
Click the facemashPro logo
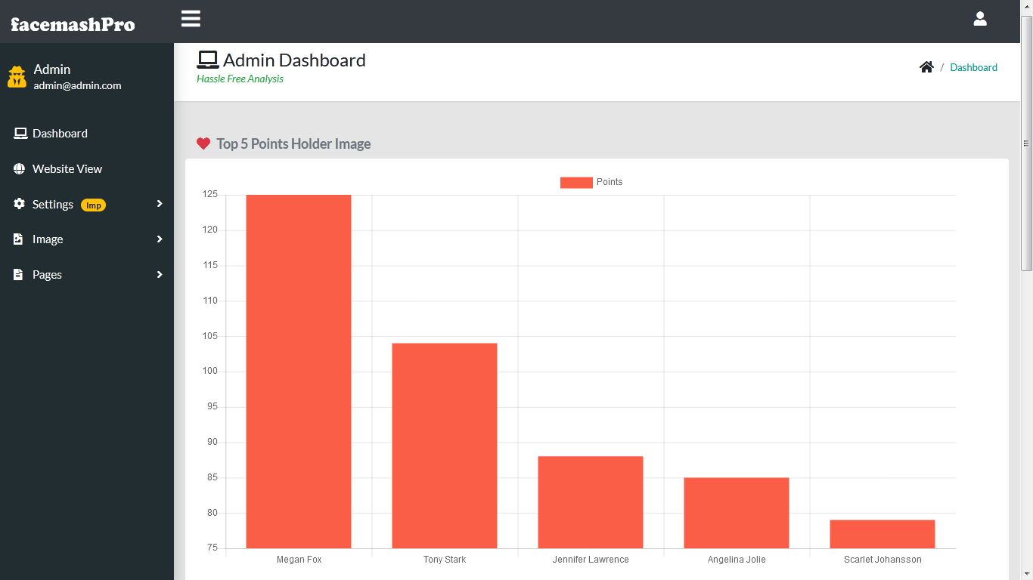(x=73, y=24)
